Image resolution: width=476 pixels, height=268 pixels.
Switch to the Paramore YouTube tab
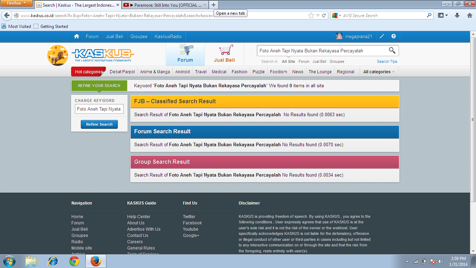tap(165, 5)
